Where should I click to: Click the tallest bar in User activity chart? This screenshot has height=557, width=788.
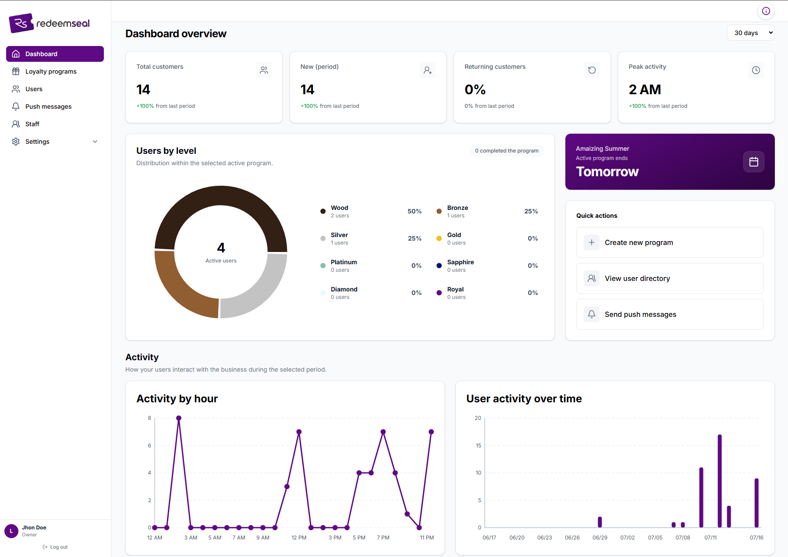click(x=720, y=481)
